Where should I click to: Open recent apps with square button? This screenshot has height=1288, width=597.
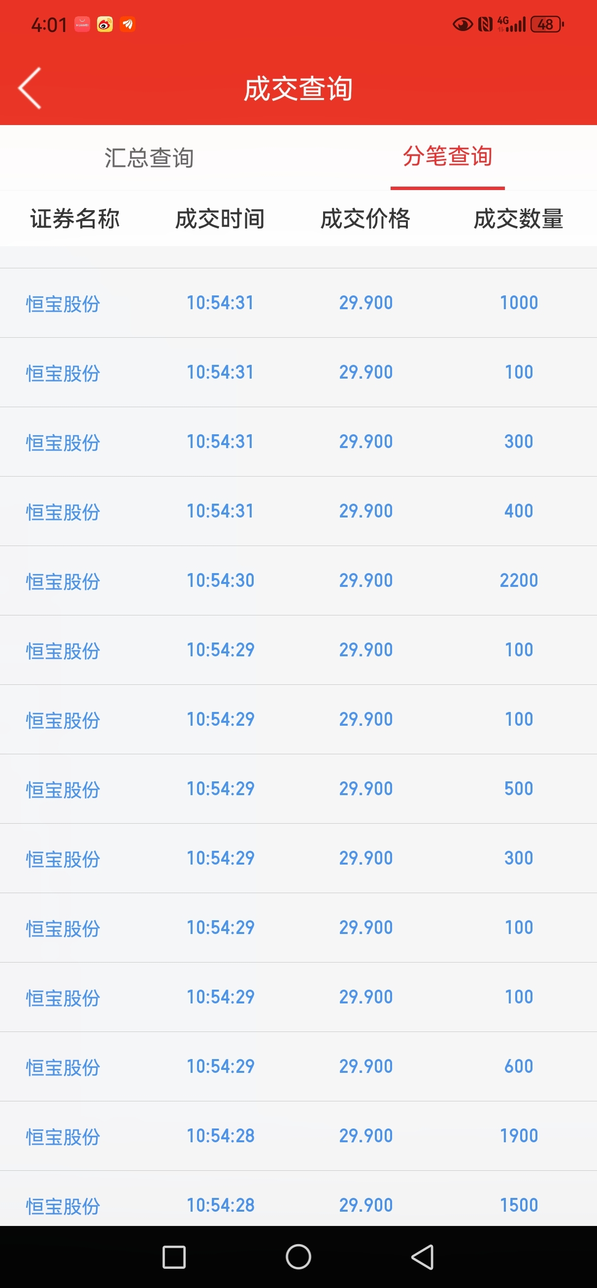point(174,1257)
